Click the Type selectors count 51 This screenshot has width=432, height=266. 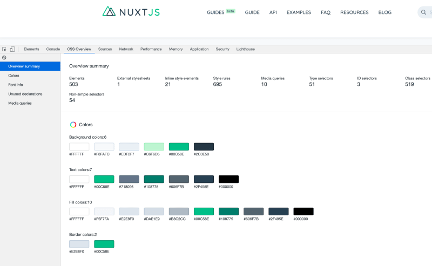pyautogui.click(x=312, y=84)
